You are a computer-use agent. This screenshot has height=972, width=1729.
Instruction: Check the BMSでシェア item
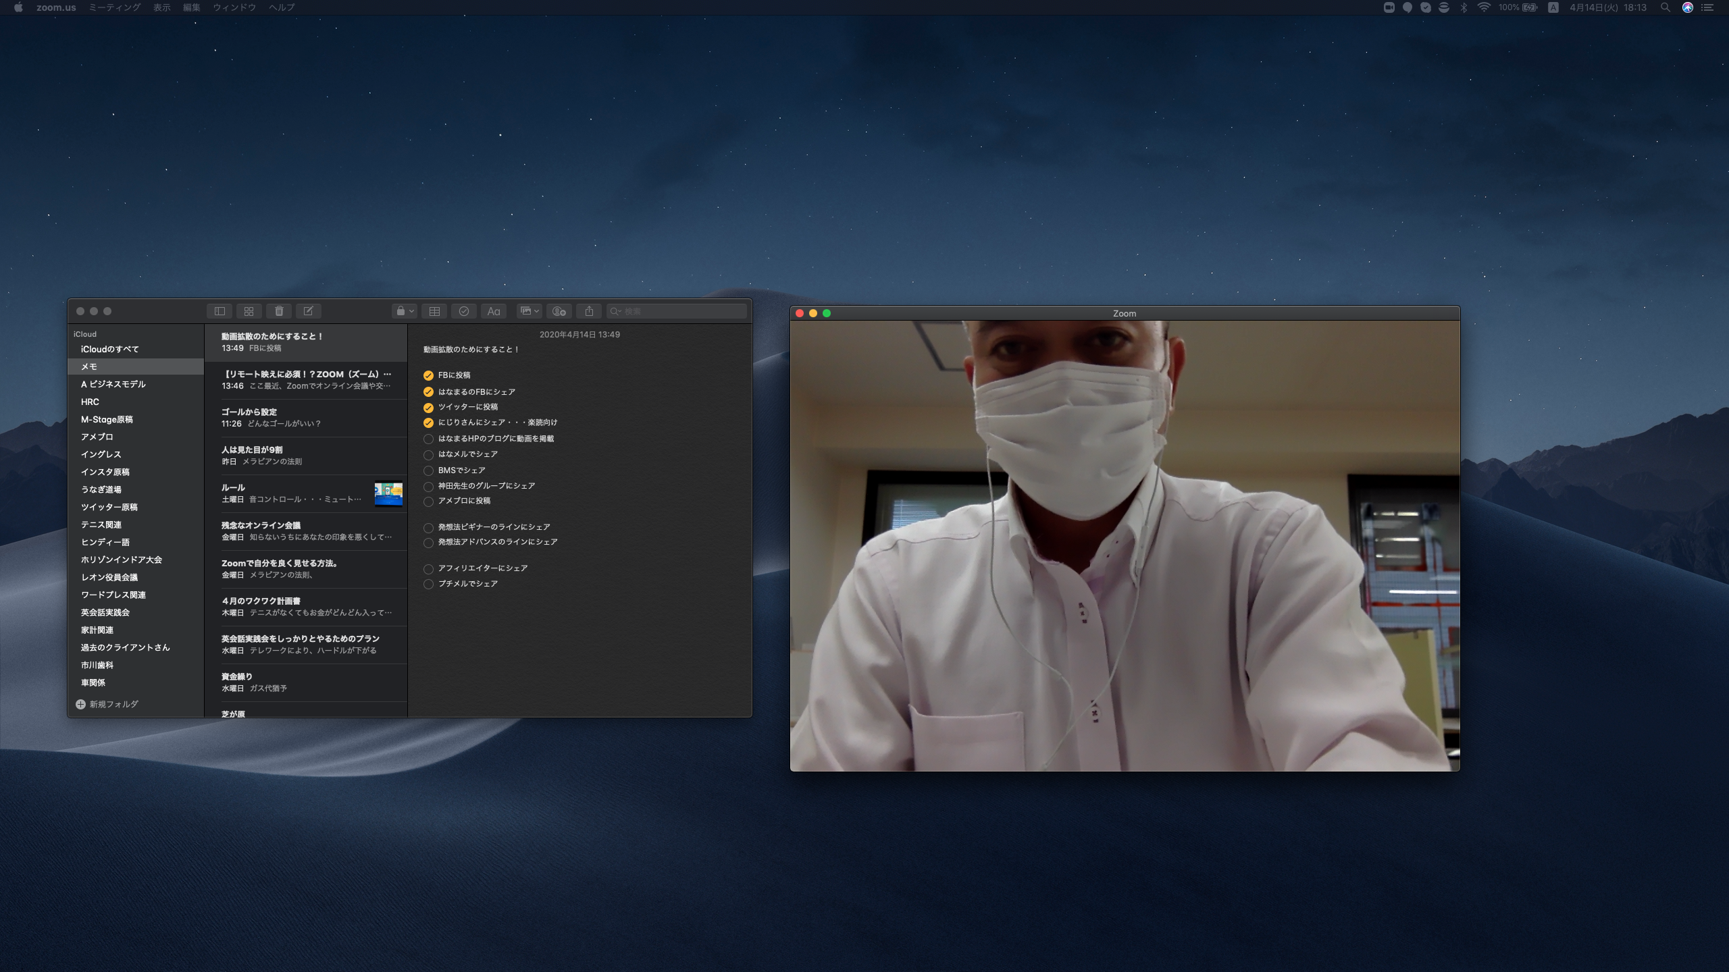click(428, 470)
